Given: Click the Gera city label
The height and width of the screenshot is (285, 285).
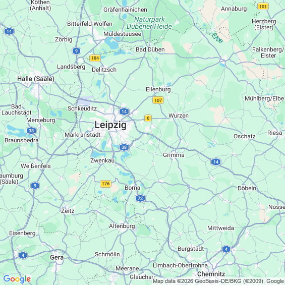Looking at the screenshot, I should click(57, 258).
